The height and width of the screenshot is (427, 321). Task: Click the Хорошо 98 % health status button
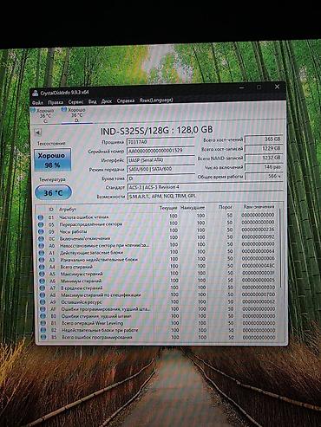(x=52, y=160)
